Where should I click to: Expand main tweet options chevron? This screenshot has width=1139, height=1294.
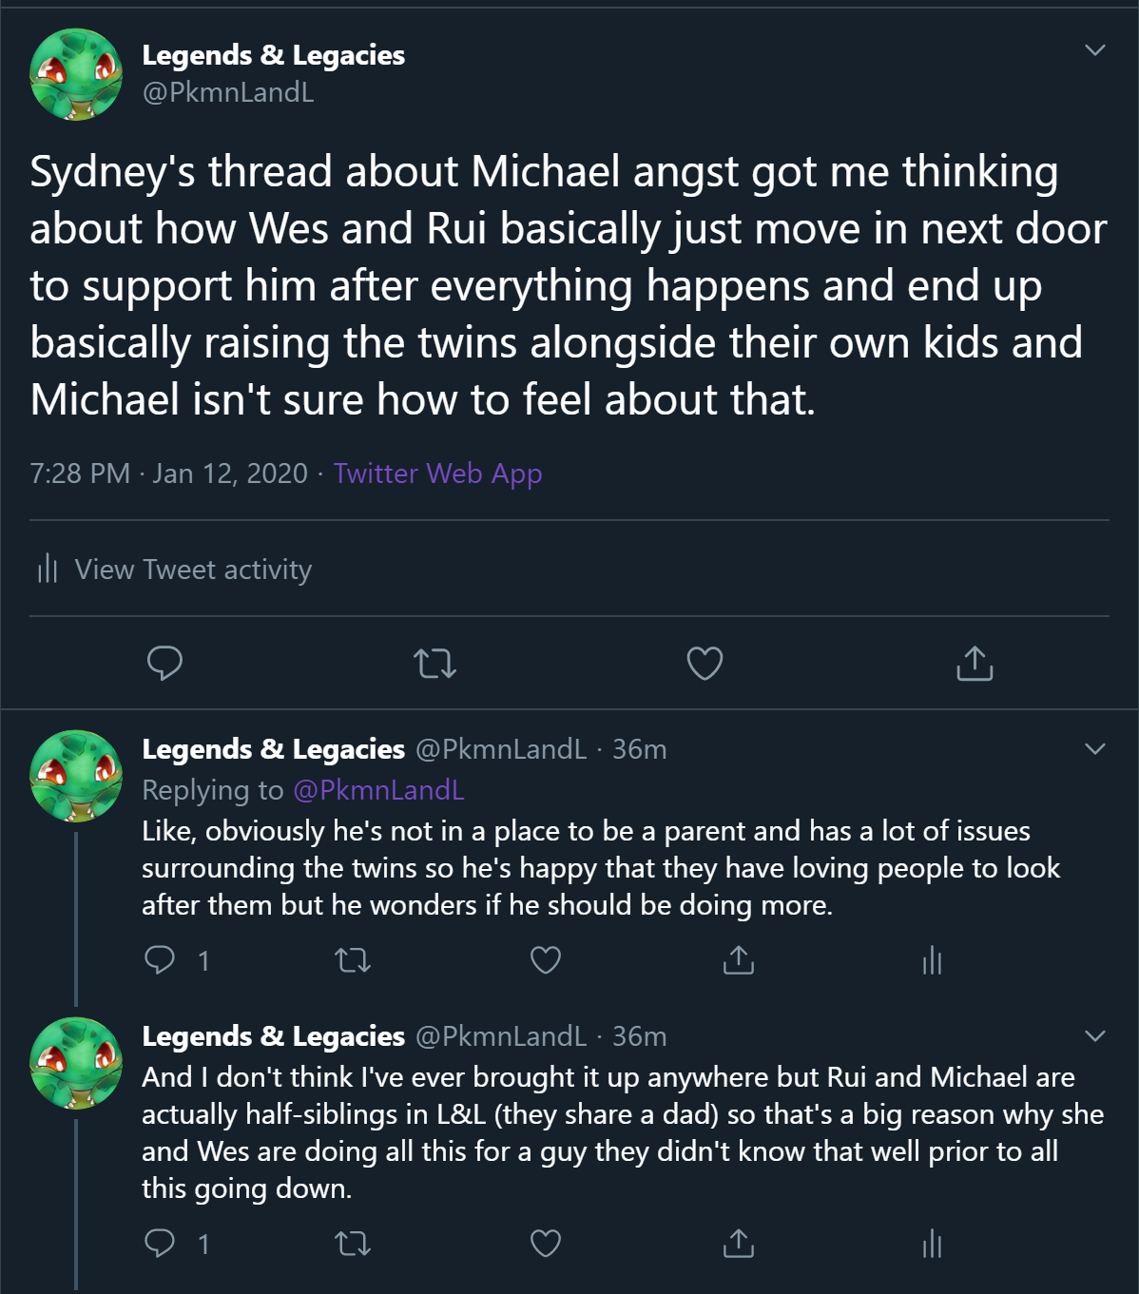(x=1095, y=49)
